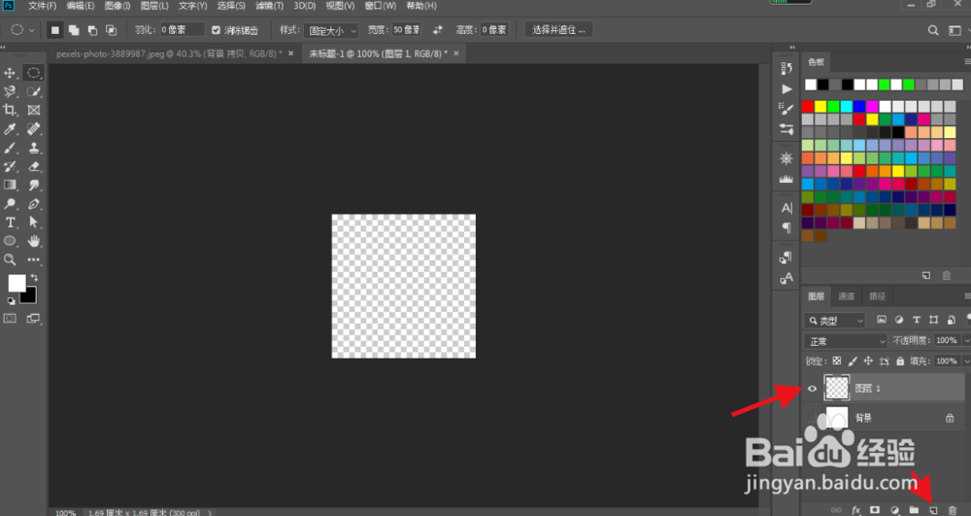
Task: Toggle the anti-alias checkbox (消除锯齿)
Action: 216,30
